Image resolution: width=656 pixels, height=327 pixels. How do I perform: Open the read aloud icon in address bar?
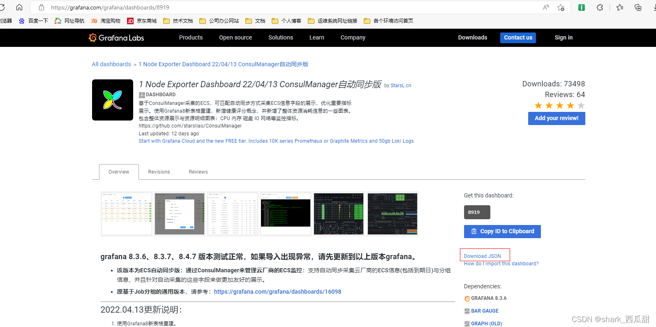click(546, 7)
